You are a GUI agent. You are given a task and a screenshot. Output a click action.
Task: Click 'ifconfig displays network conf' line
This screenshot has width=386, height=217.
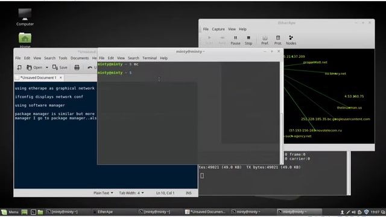click(x=49, y=96)
